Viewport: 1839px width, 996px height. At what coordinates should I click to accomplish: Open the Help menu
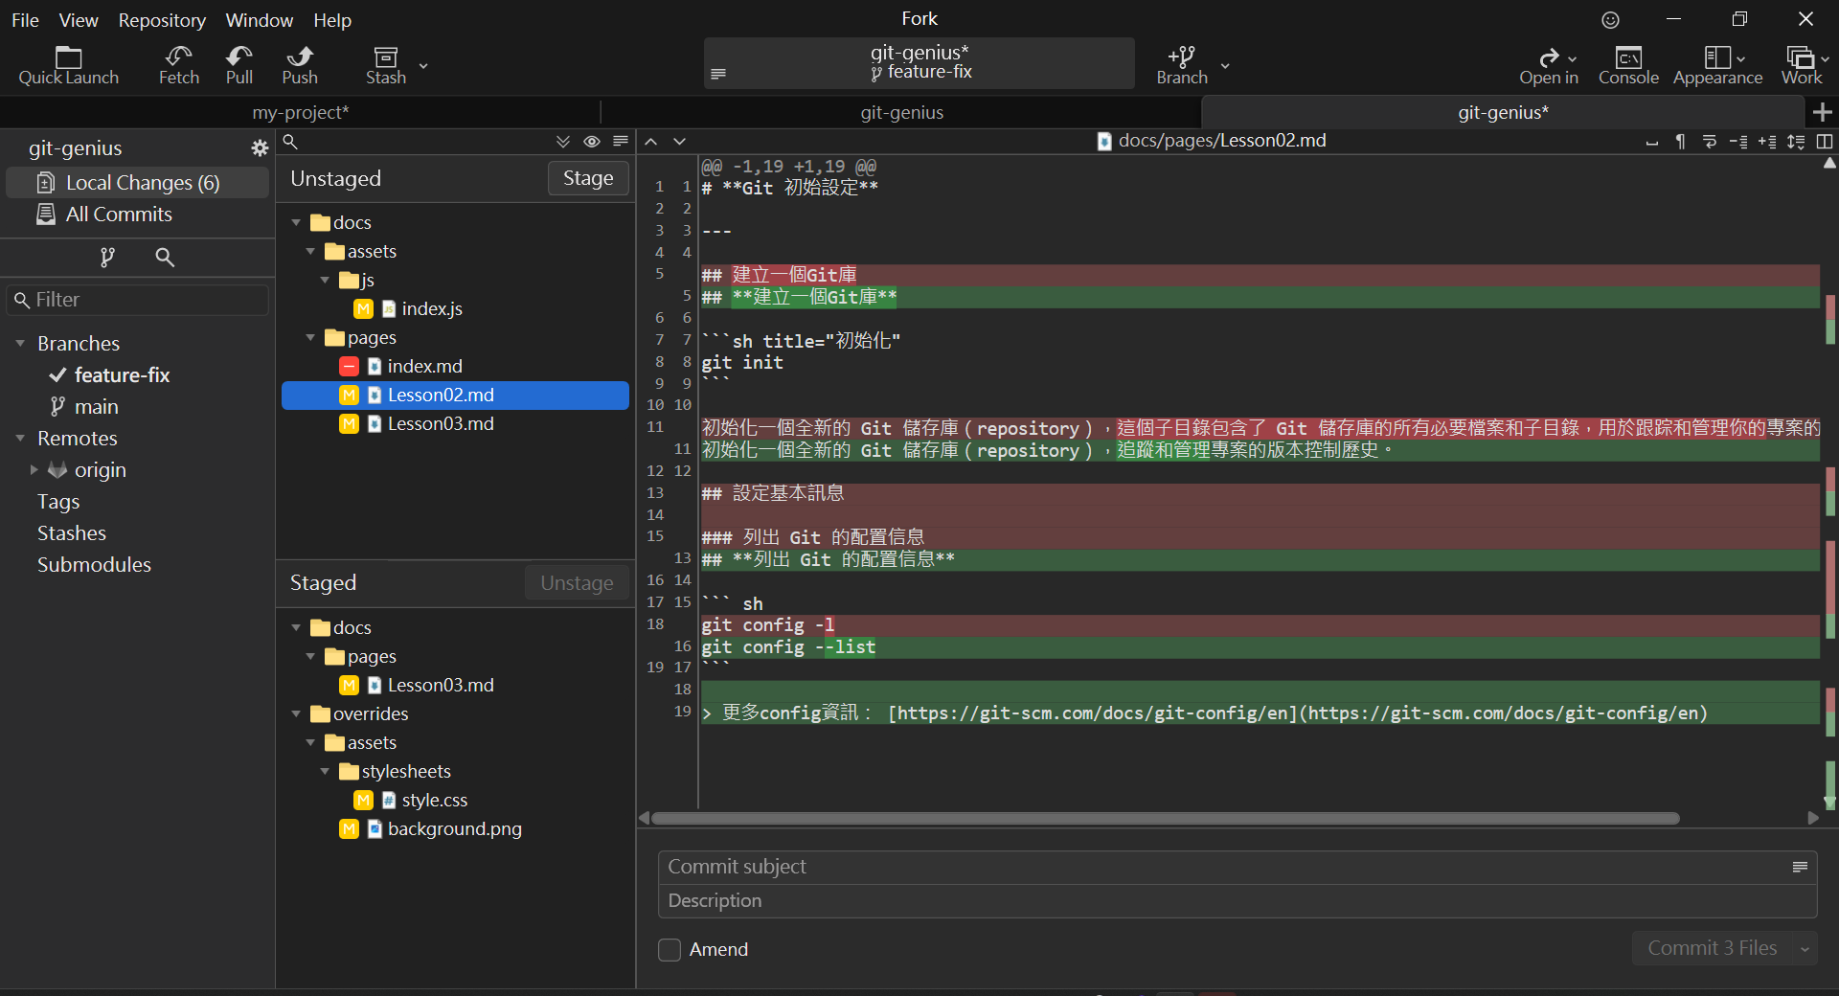pyautogui.click(x=332, y=20)
